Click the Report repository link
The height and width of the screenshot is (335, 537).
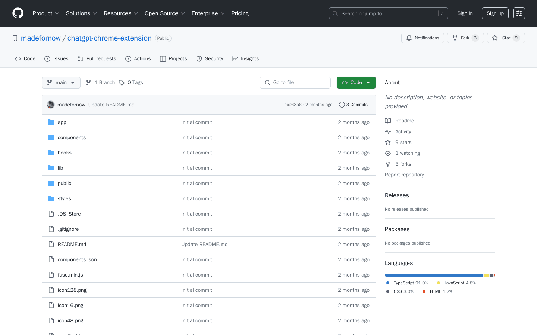[x=404, y=175]
